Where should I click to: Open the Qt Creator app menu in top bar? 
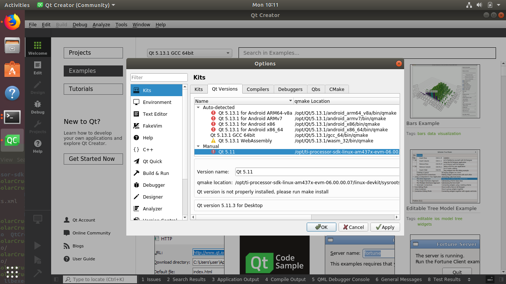[76, 5]
